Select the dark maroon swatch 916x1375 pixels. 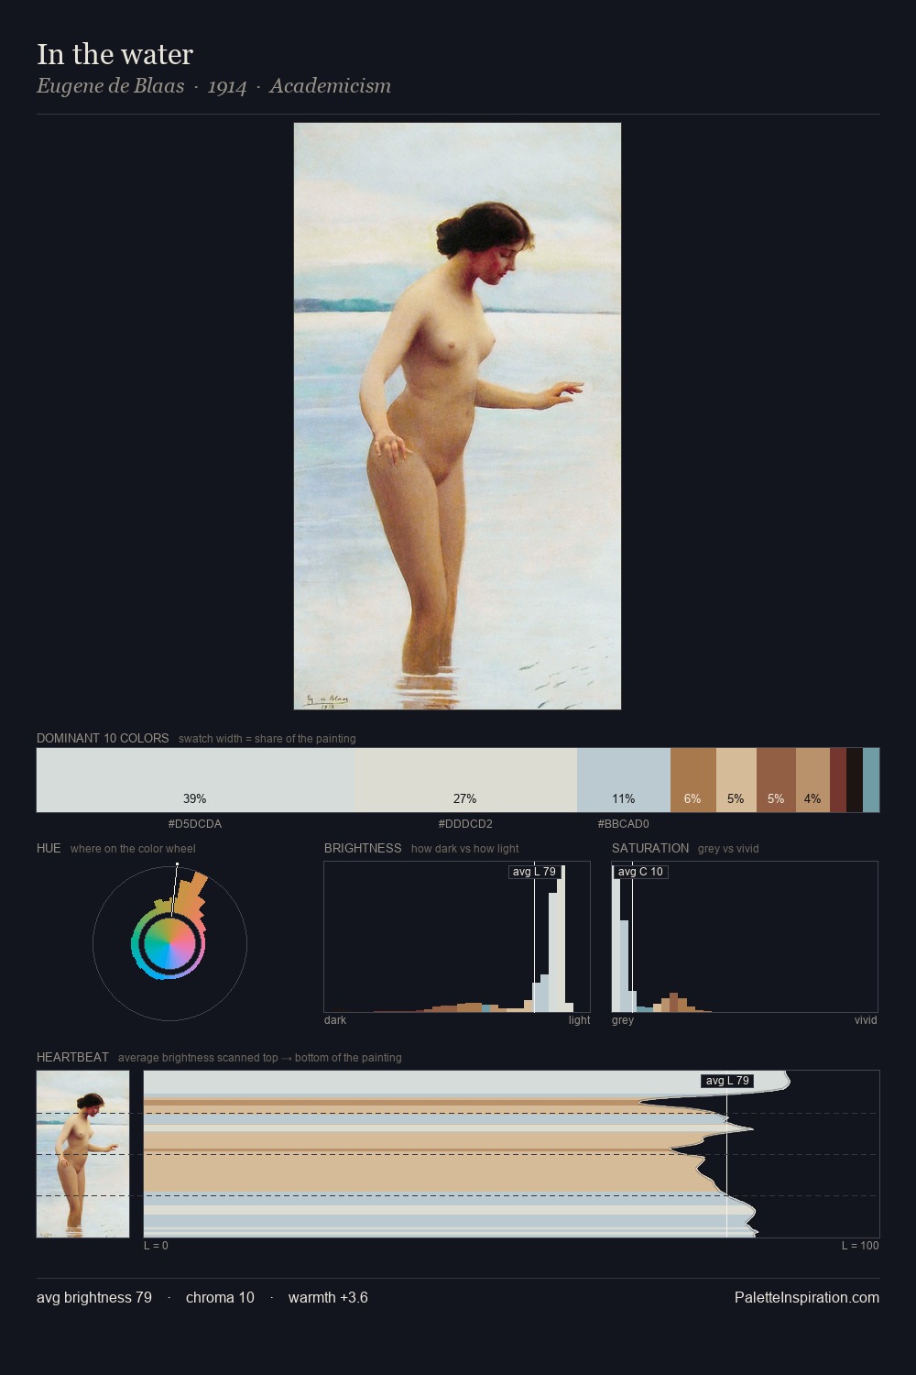click(x=838, y=780)
